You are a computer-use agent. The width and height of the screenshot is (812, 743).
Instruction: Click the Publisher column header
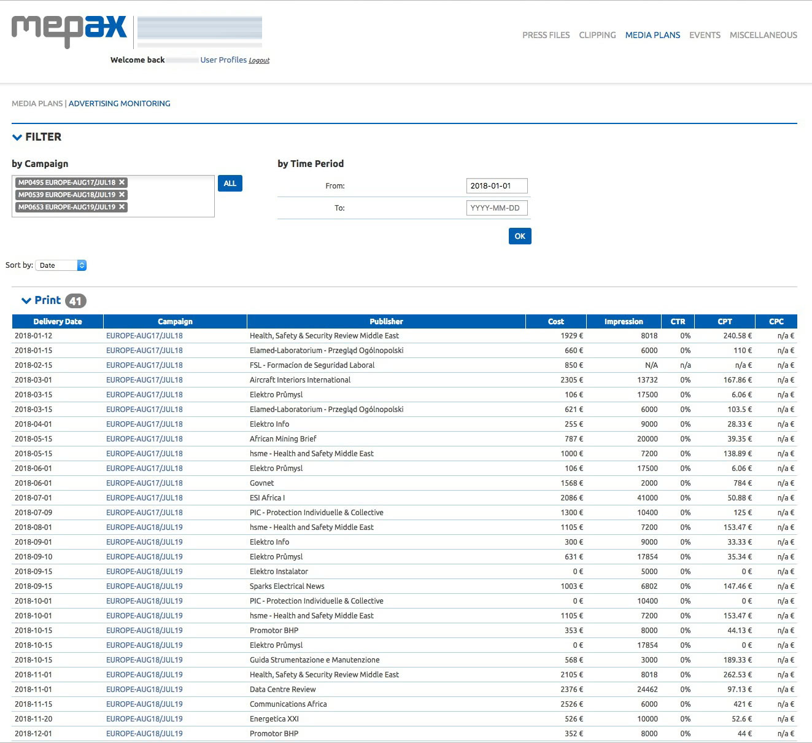click(x=386, y=321)
